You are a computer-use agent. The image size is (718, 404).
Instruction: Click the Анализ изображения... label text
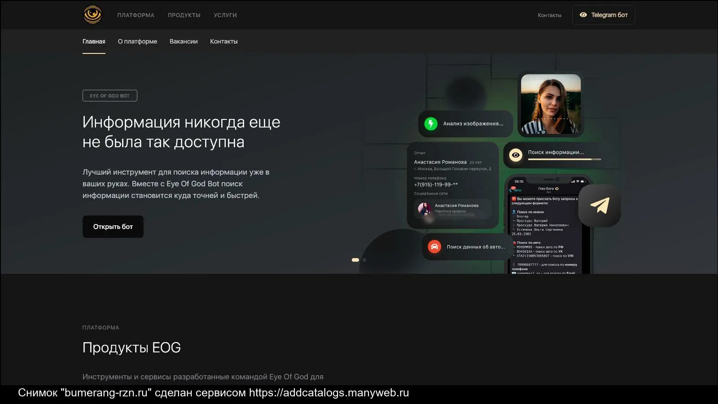pos(473,123)
